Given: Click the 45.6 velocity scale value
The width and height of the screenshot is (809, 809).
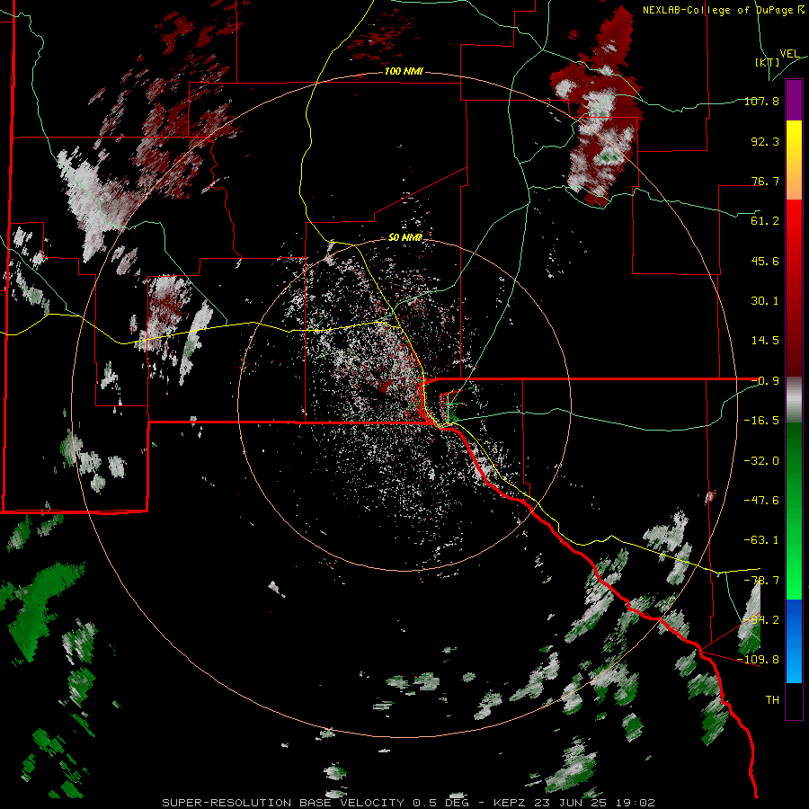Looking at the screenshot, I should point(765,261).
